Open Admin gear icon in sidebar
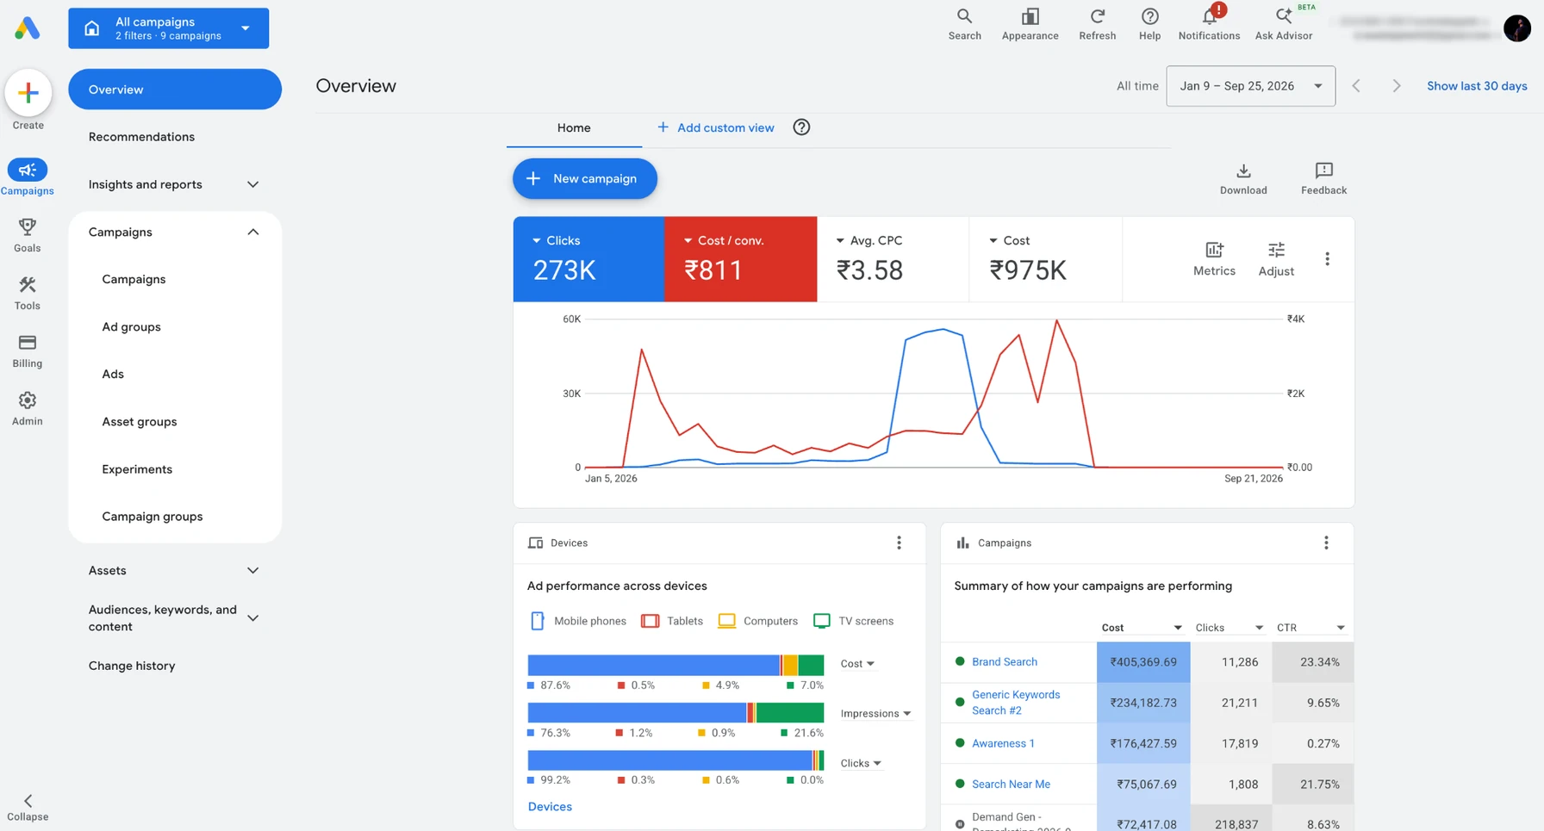 (x=27, y=400)
